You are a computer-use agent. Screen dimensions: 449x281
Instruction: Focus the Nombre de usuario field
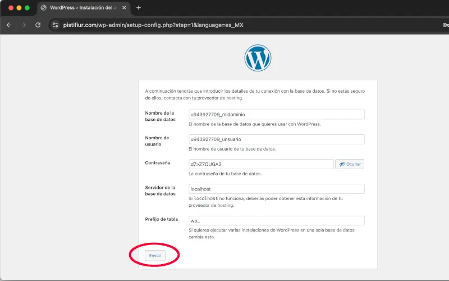276,139
